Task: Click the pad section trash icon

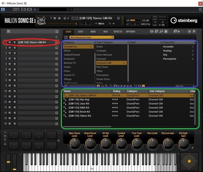Action: point(5,140)
